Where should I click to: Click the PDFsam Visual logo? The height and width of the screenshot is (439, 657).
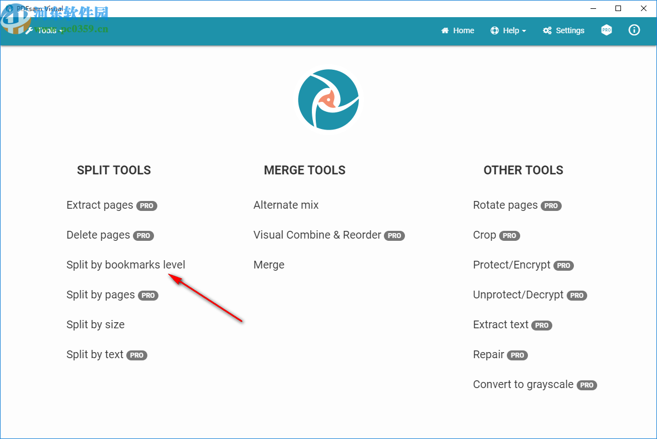click(x=329, y=100)
